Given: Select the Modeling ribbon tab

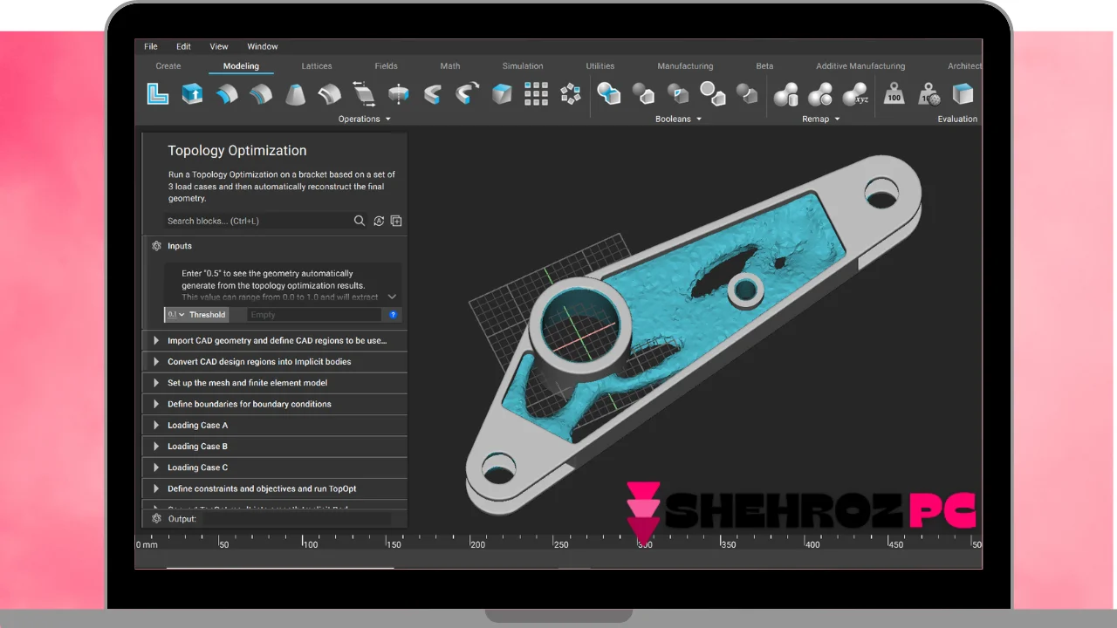Looking at the screenshot, I should click(x=241, y=66).
